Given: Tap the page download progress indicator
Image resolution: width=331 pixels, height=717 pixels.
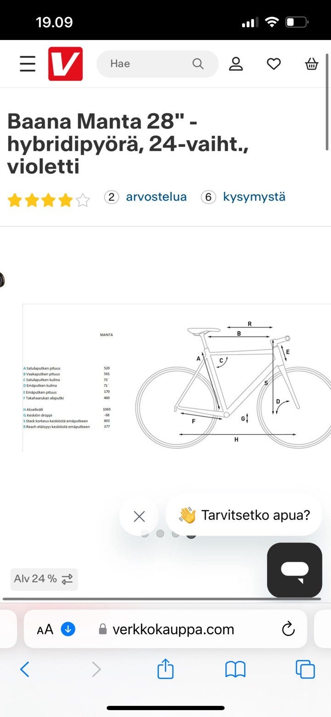Looking at the screenshot, I should point(68,629).
